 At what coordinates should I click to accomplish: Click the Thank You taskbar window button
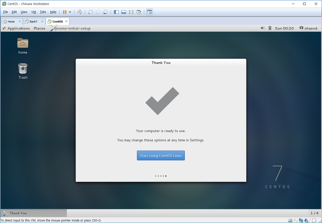(x=34, y=213)
